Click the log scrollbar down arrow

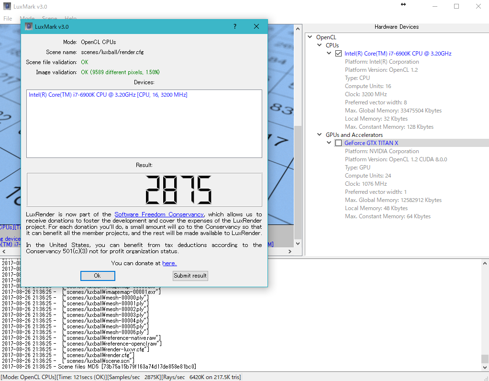click(485, 367)
